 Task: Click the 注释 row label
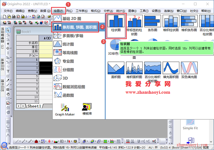click(x=28, y=51)
